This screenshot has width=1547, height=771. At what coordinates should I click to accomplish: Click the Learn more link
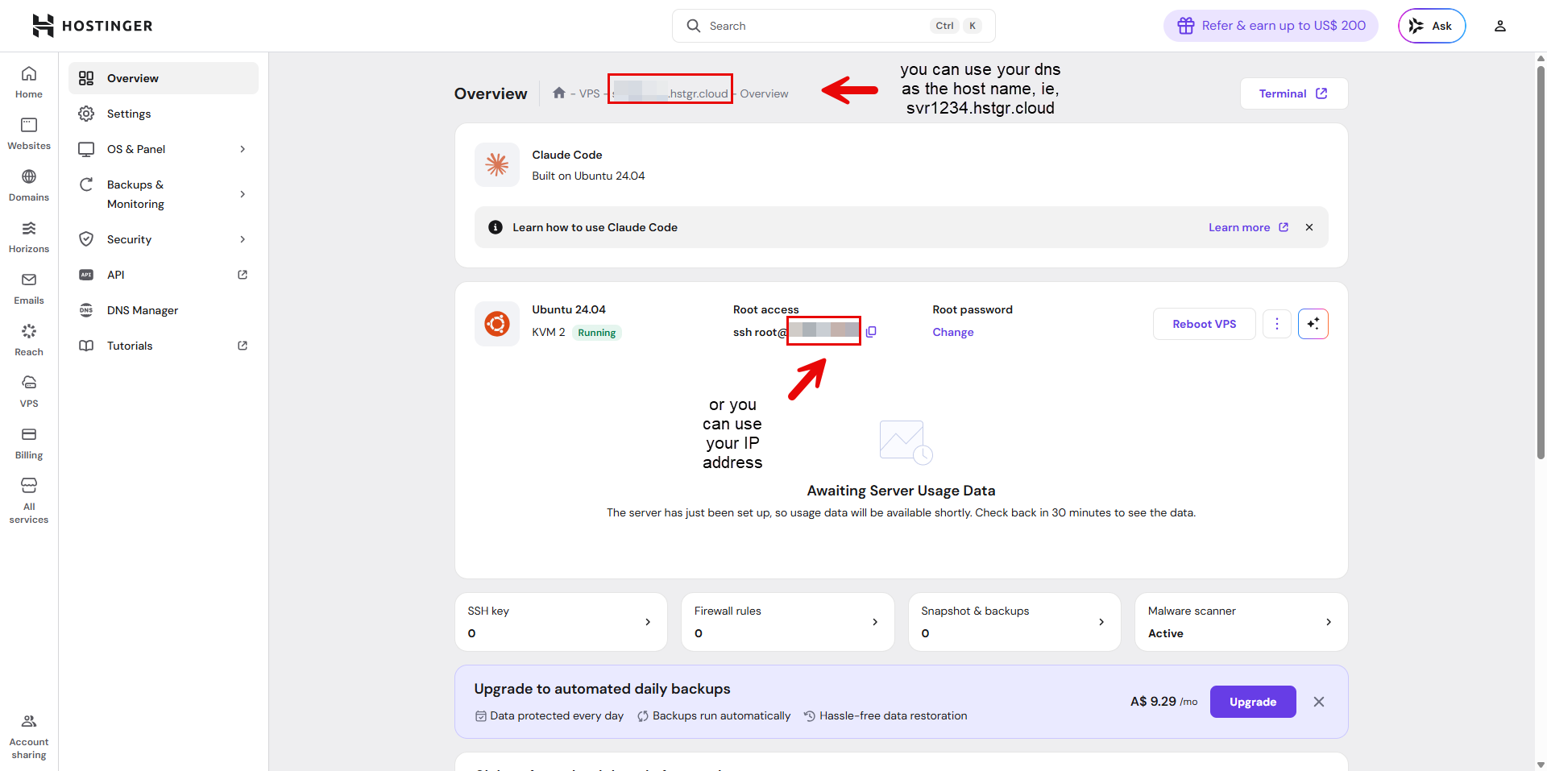point(1248,227)
